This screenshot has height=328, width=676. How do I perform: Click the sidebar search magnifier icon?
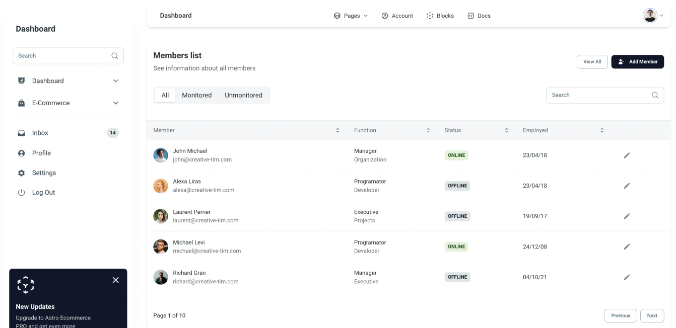tap(115, 56)
